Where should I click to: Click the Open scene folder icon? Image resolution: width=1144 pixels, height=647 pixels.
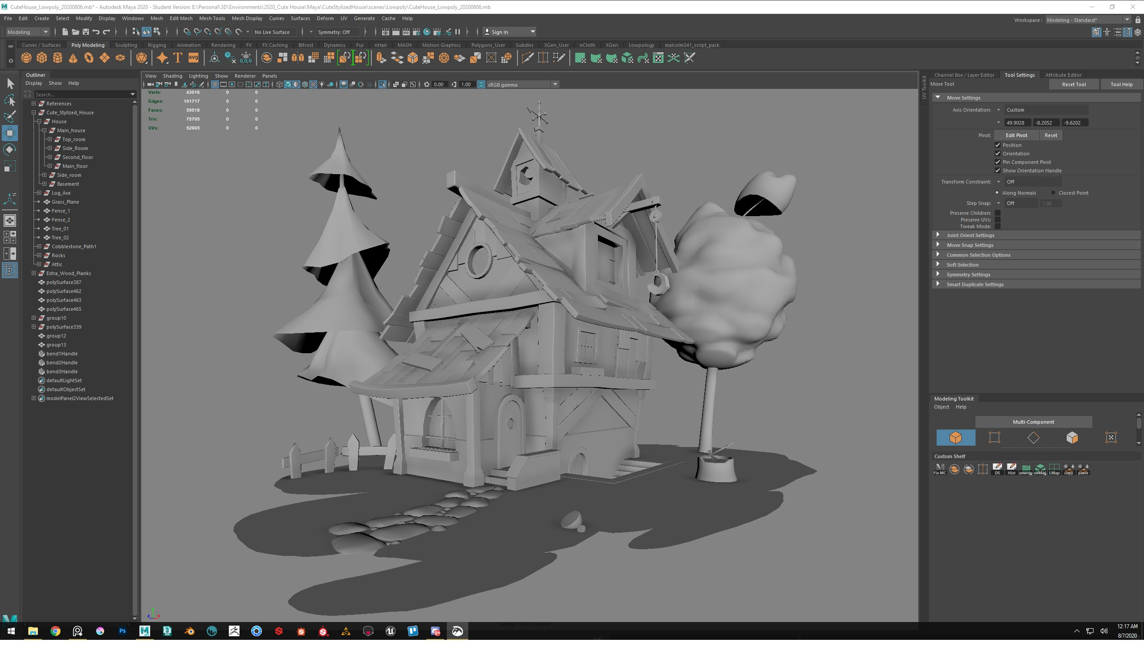click(x=76, y=32)
